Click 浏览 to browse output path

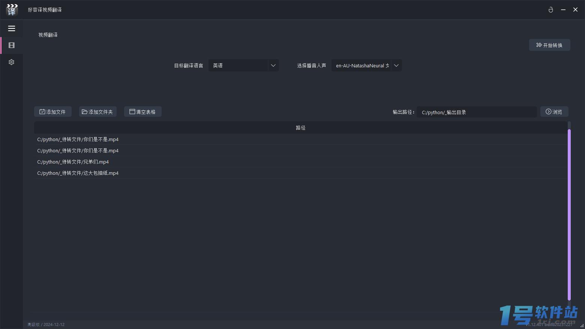554,112
